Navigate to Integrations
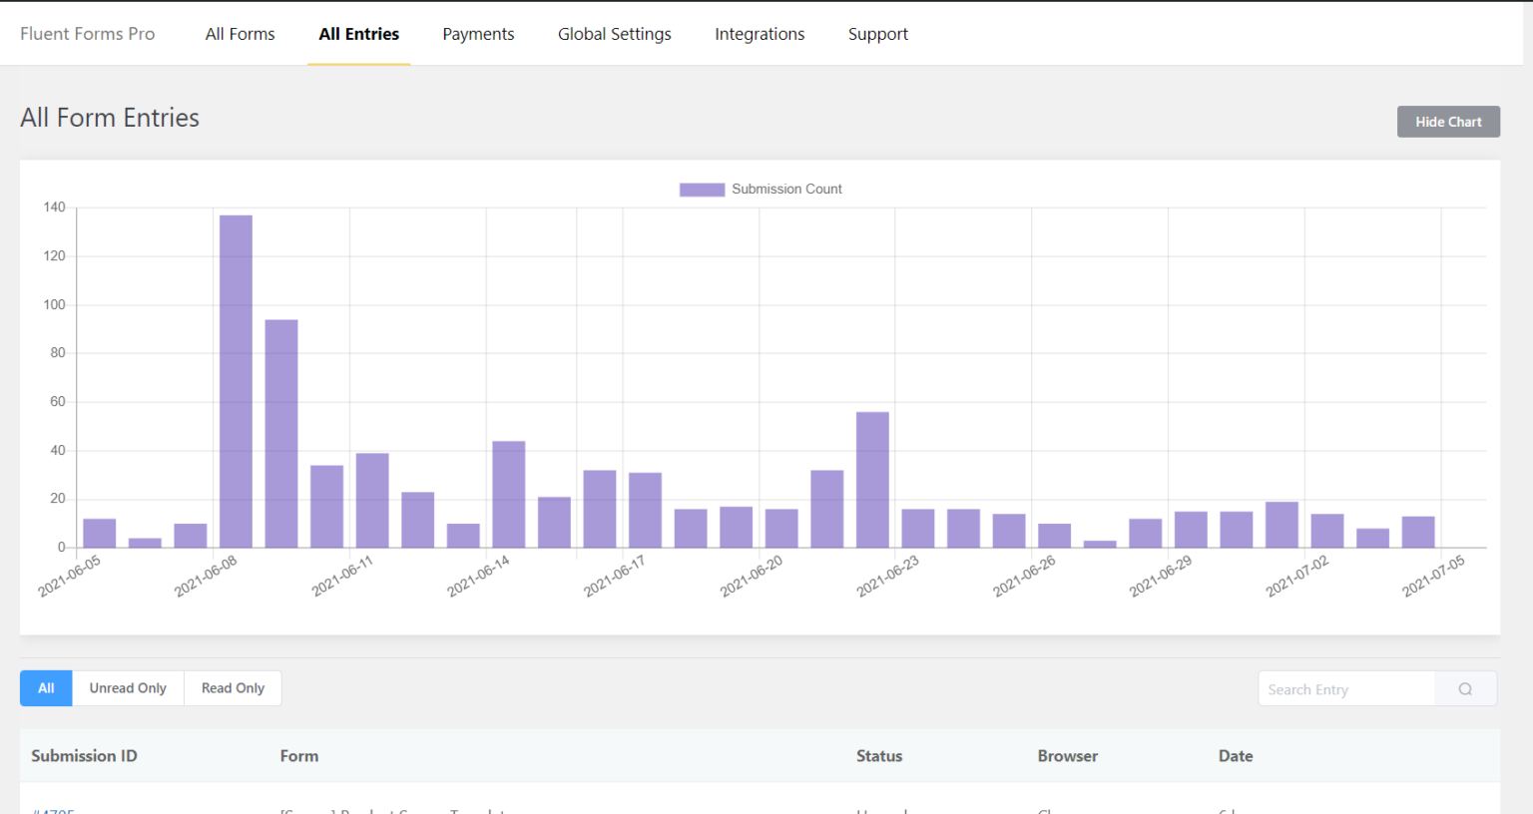Viewport: 1533px width, 814px height. click(x=759, y=34)
